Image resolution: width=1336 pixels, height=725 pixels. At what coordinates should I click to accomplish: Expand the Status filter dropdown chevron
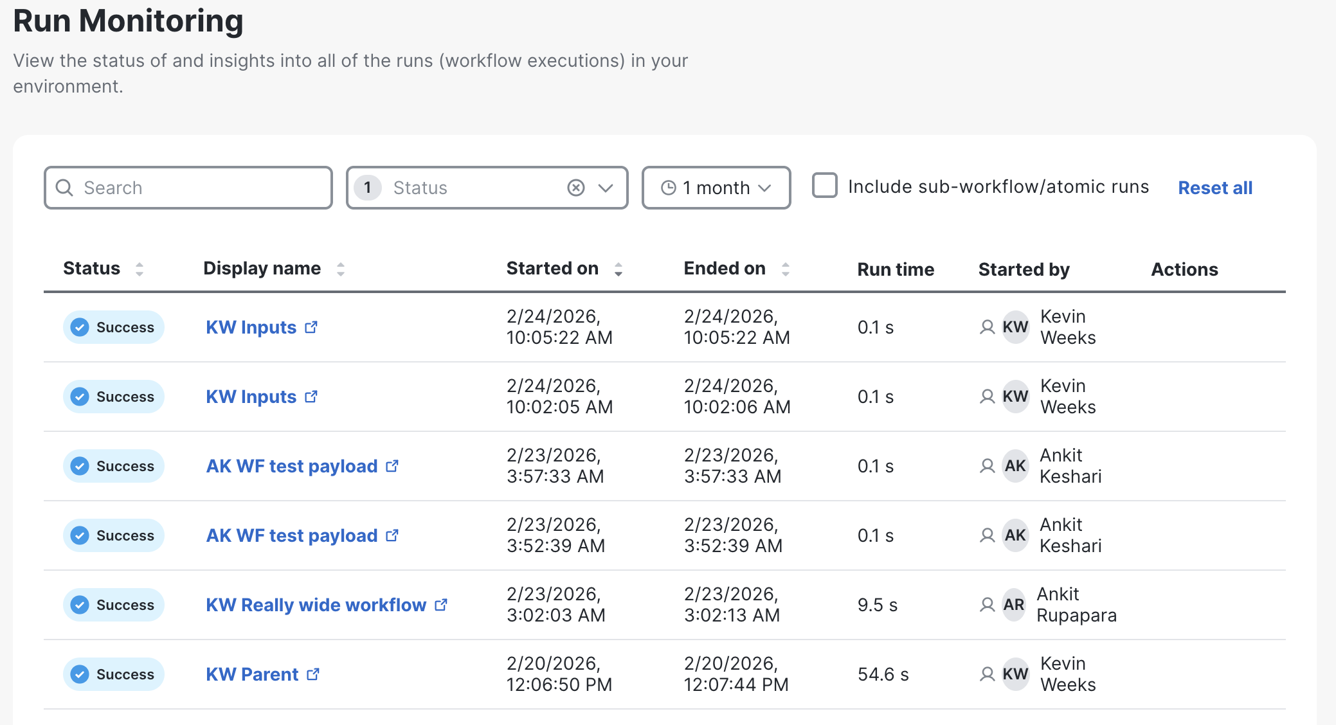point(606,188)
